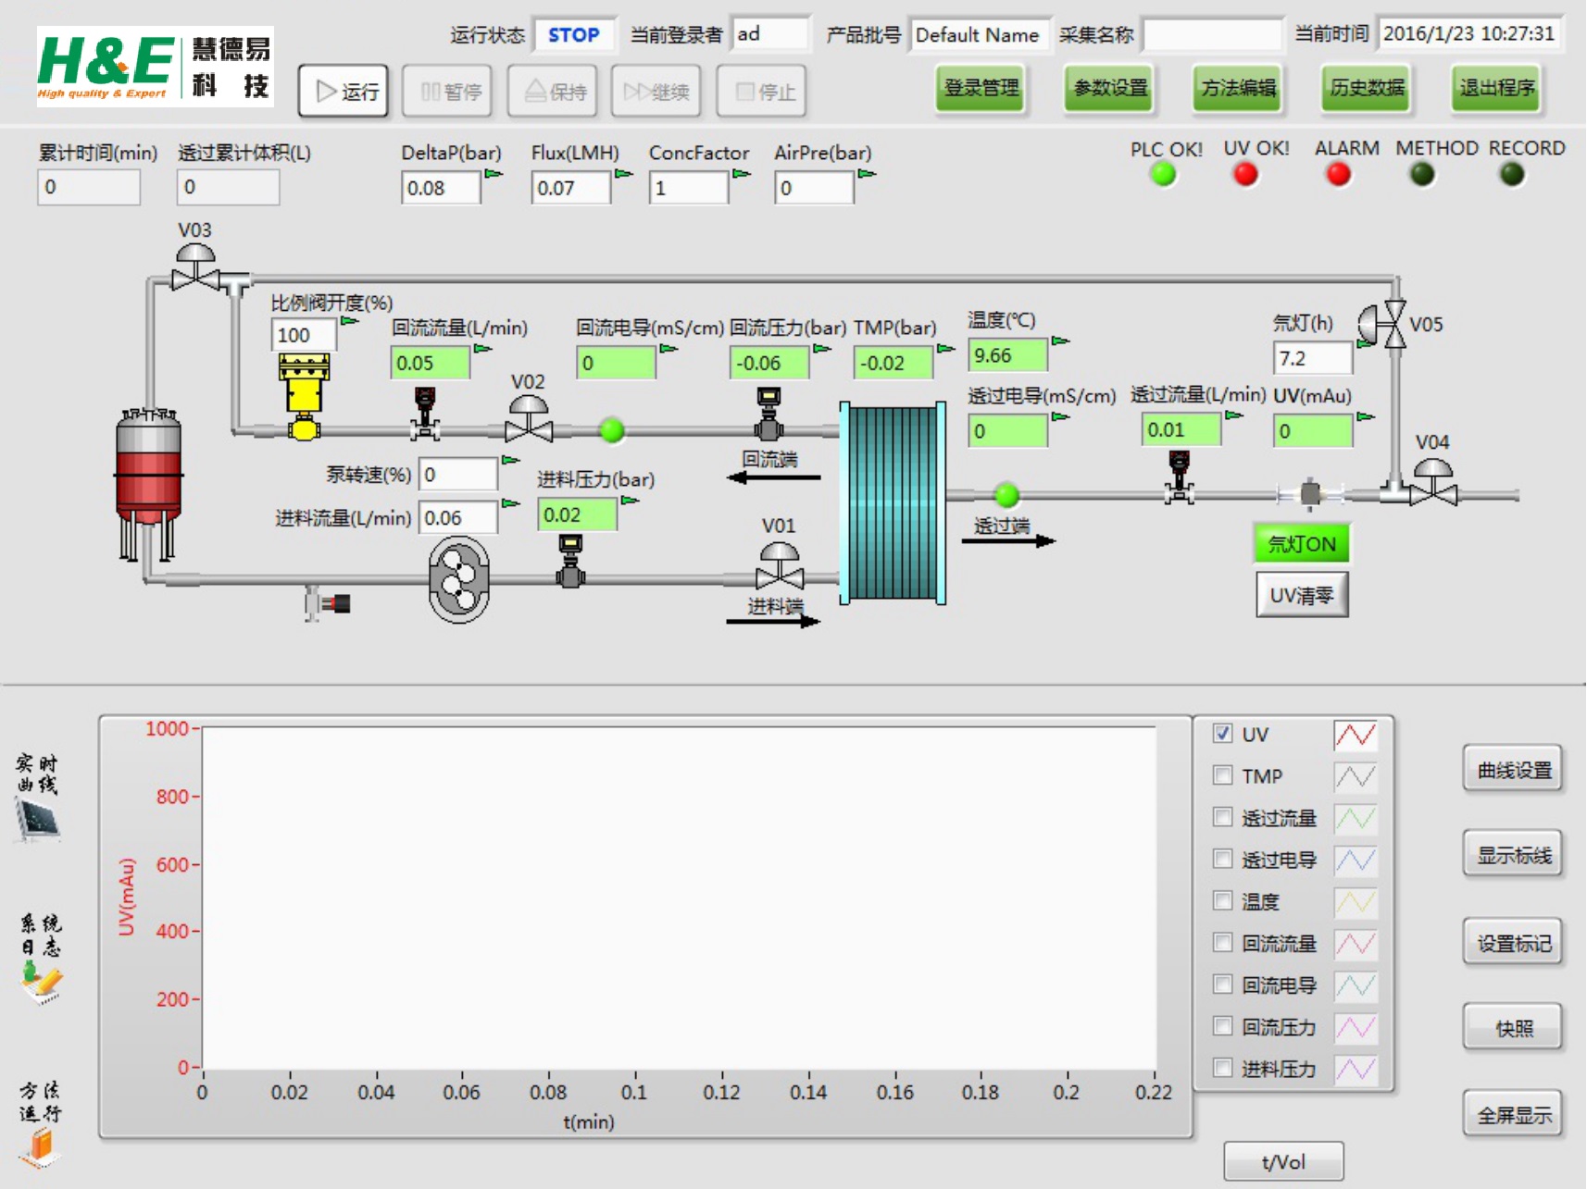The image size is (1587, 1189).
Task: Open the UV curve line style picker
Action: click(x=1356, y=735)
